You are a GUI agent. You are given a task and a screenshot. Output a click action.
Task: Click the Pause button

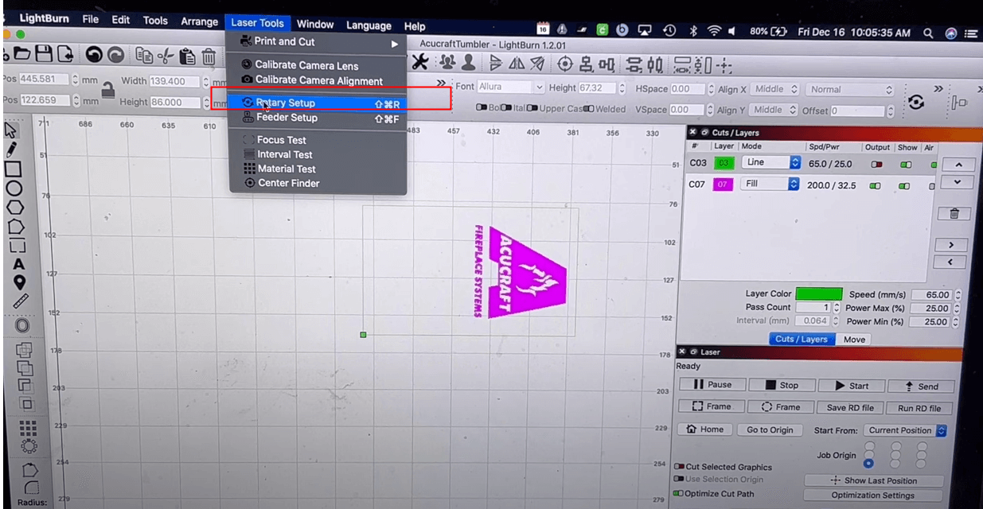pos(712,385)
